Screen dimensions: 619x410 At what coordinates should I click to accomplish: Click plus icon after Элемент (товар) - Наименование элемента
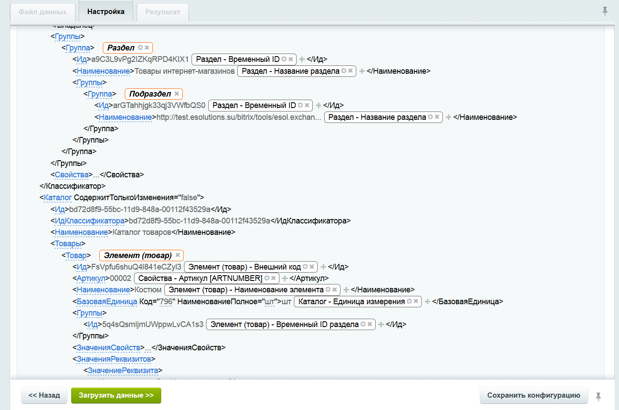coord(346,290)
